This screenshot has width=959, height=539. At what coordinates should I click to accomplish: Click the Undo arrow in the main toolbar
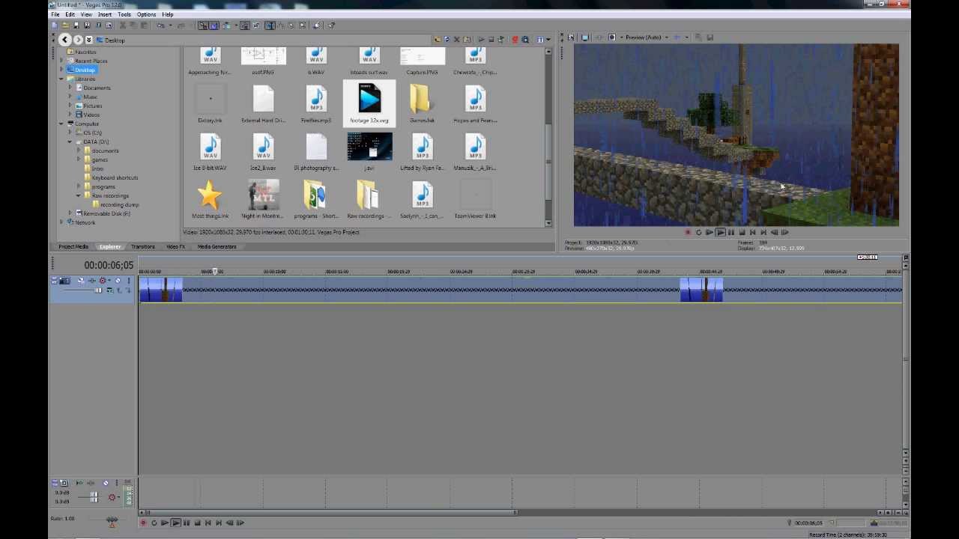(160, 25)
